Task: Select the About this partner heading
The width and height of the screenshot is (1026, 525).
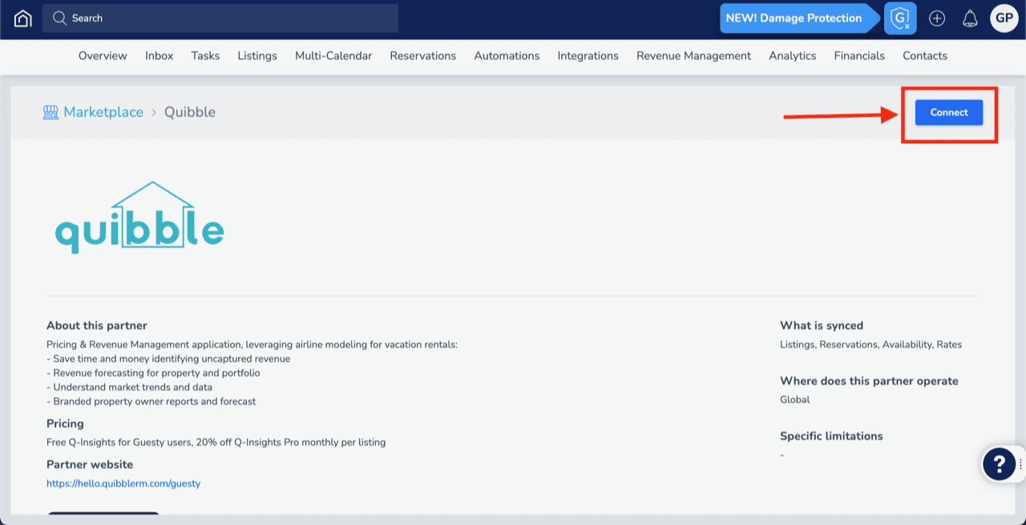Action: coord(97,326)
